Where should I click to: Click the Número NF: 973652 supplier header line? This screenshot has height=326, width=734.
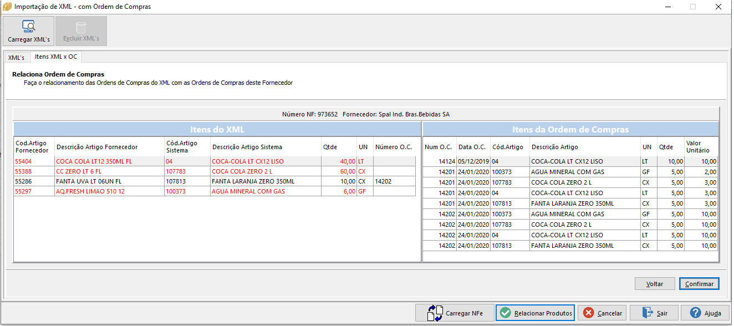pos(366,114)
